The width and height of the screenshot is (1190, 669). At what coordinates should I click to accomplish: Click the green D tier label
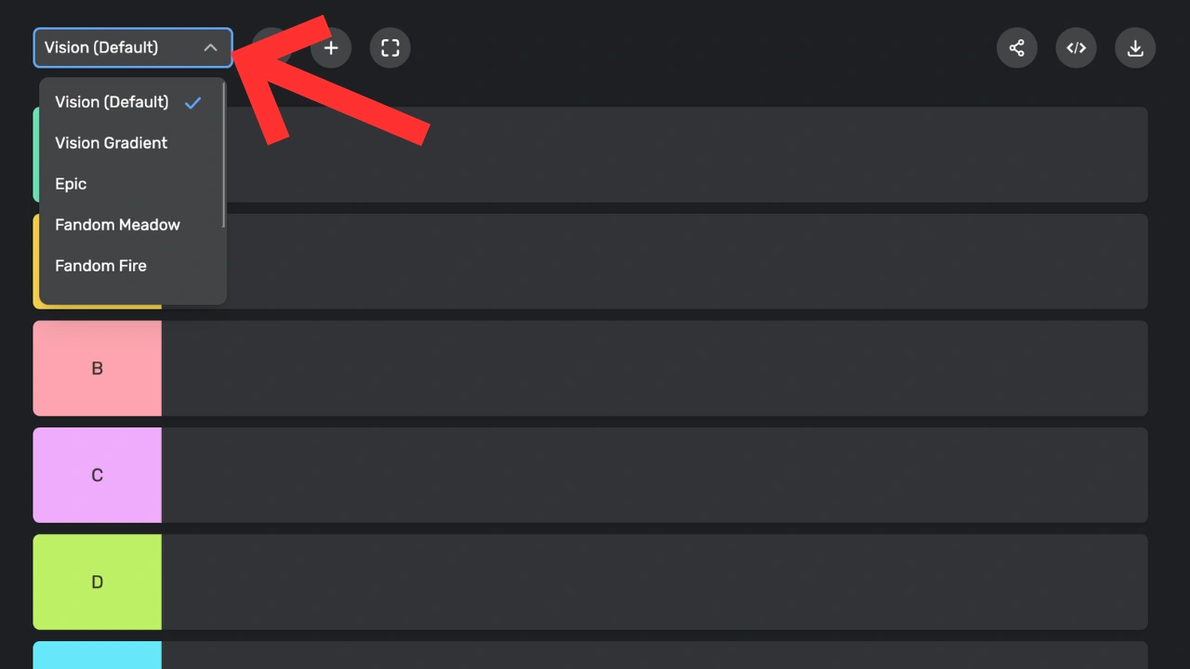pos(98,582)
